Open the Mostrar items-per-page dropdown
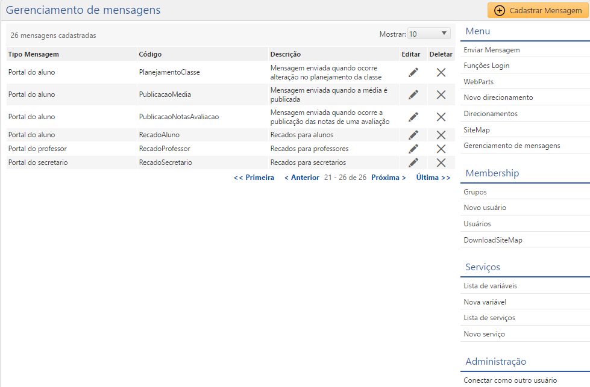Image resolution: width=590 pixels, height=387 pixels. (428, 34)
